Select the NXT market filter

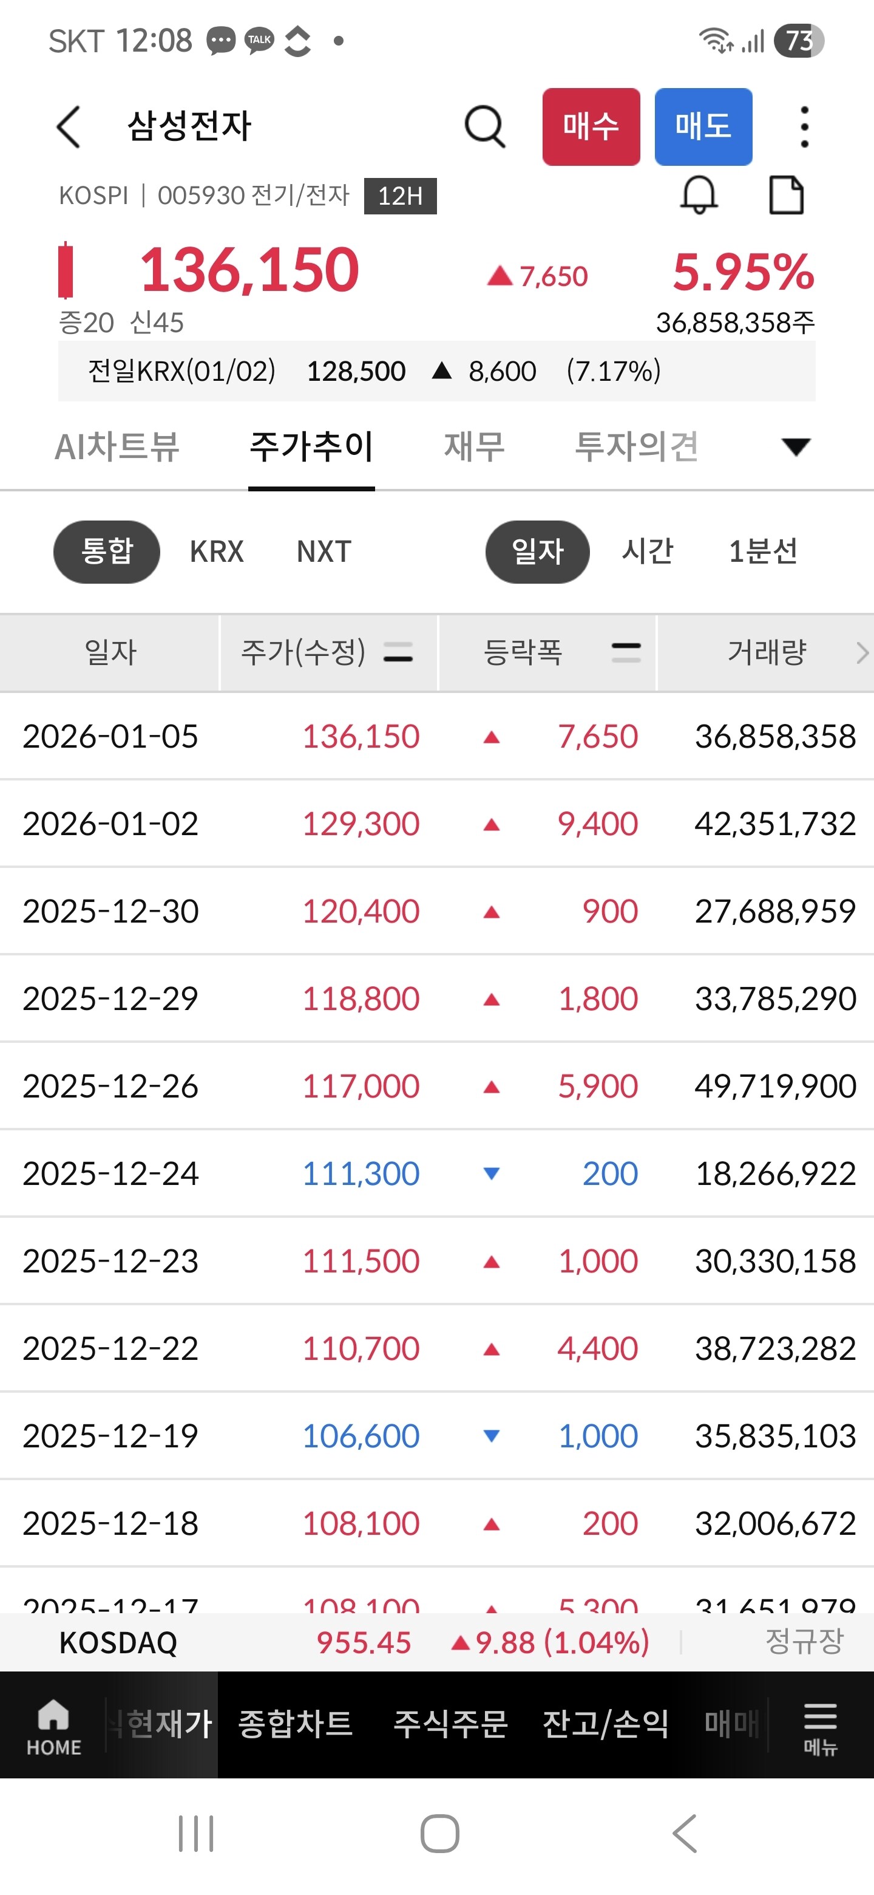click(x=324, y=551)
